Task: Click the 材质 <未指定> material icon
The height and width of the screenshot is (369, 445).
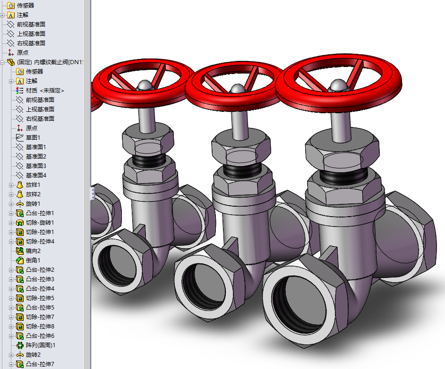Action: pyautogui.click(x=20, y=91)
